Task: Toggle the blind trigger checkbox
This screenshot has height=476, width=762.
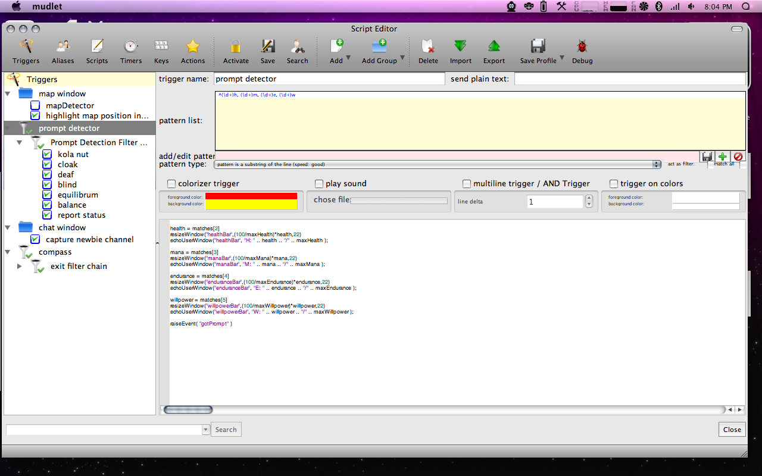Action: click(x=47, y=184)
